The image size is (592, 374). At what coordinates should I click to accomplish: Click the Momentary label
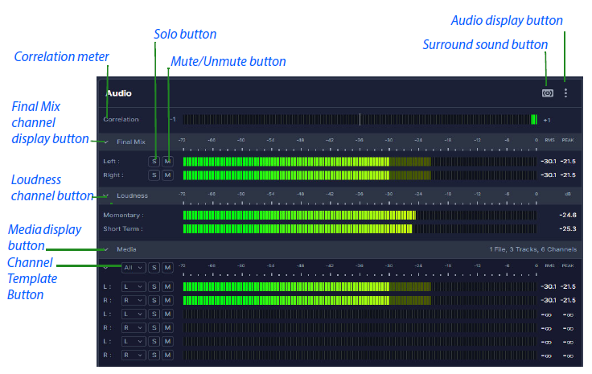(x=123, y=215)
